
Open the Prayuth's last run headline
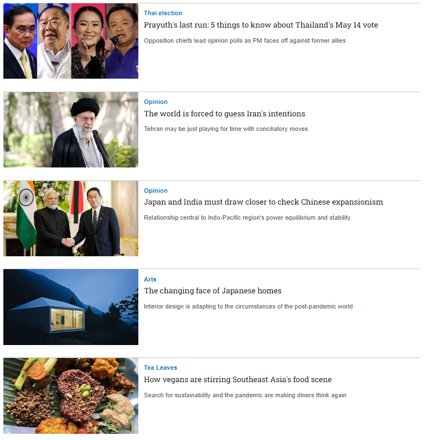click(x=261, y=25)
